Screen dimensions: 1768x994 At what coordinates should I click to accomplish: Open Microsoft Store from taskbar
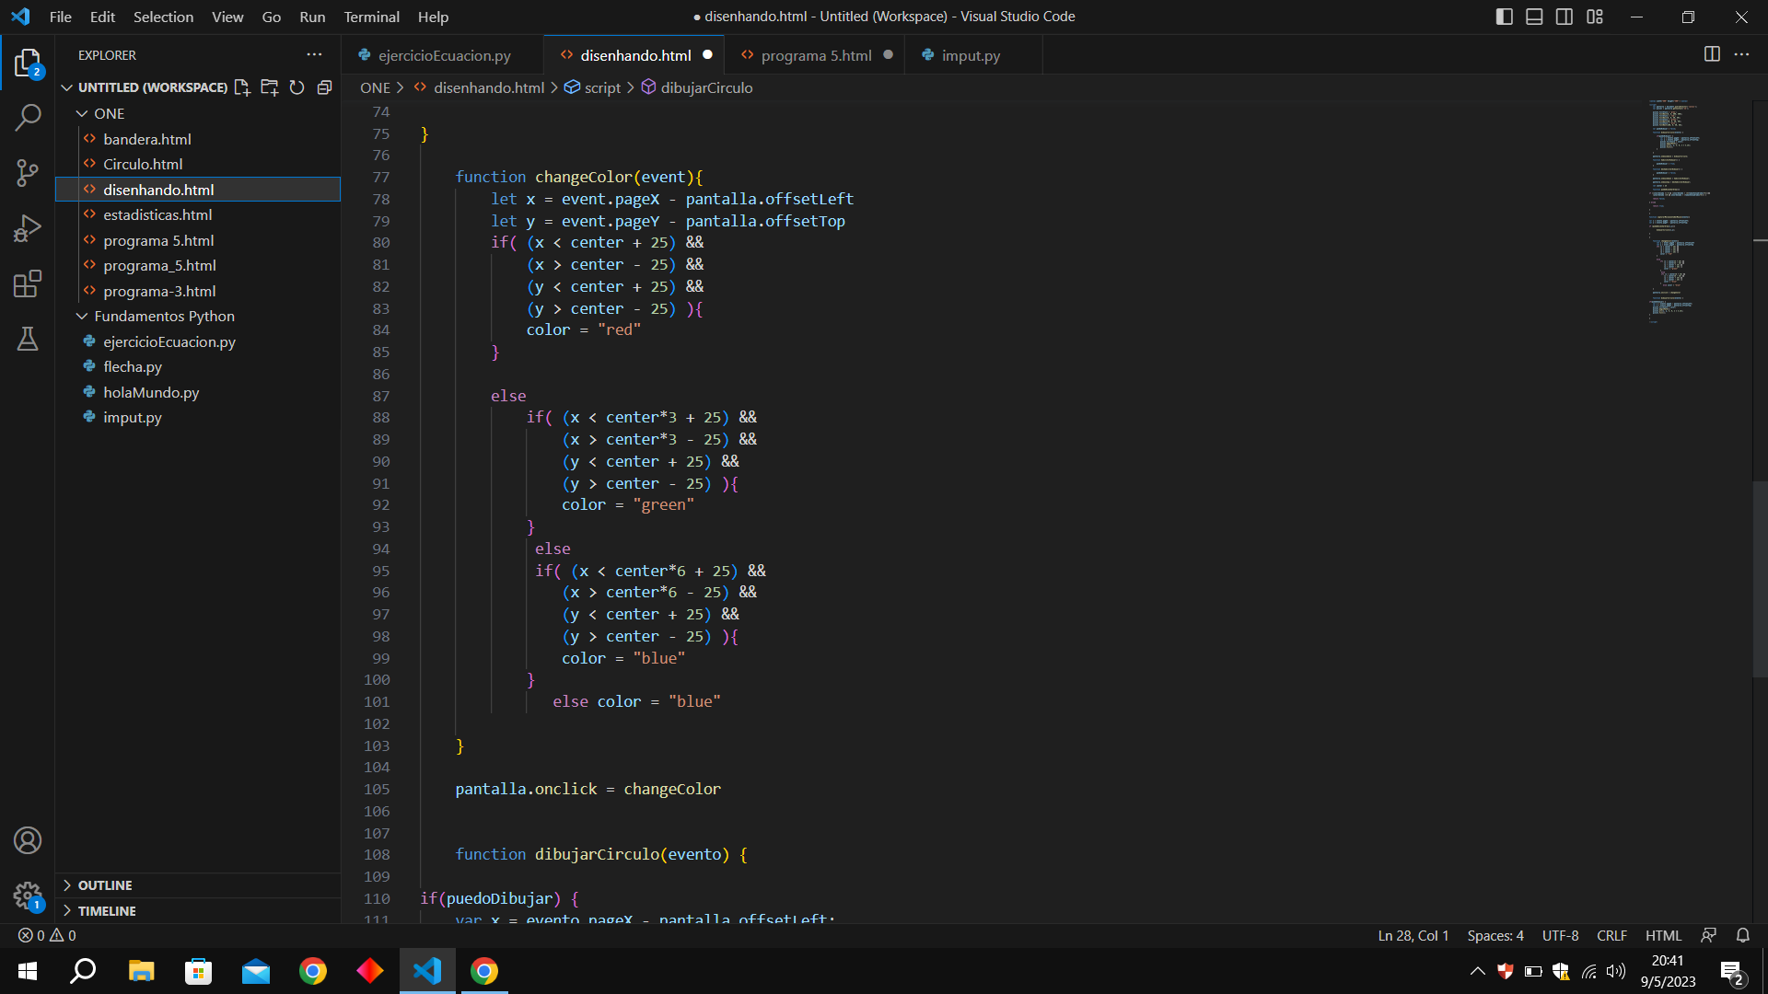[198, 971]
